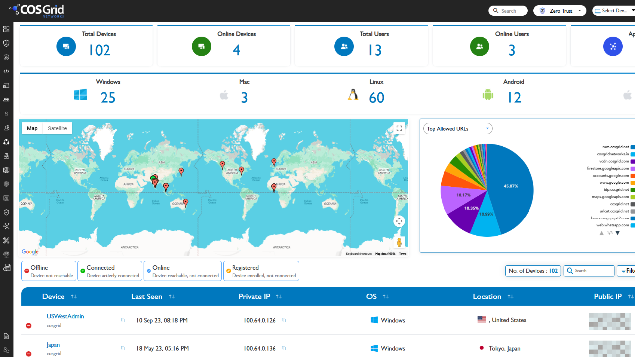Show next legend page with down arrow

[x=617, y=233]
